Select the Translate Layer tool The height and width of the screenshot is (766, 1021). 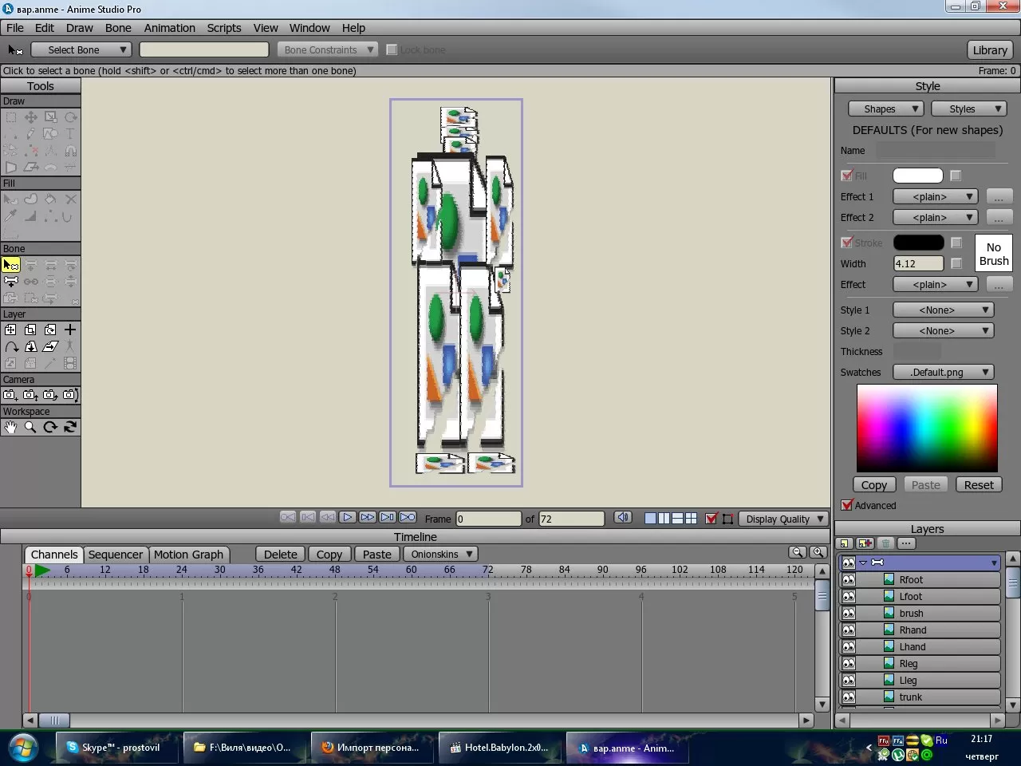[x=11, y=330]
